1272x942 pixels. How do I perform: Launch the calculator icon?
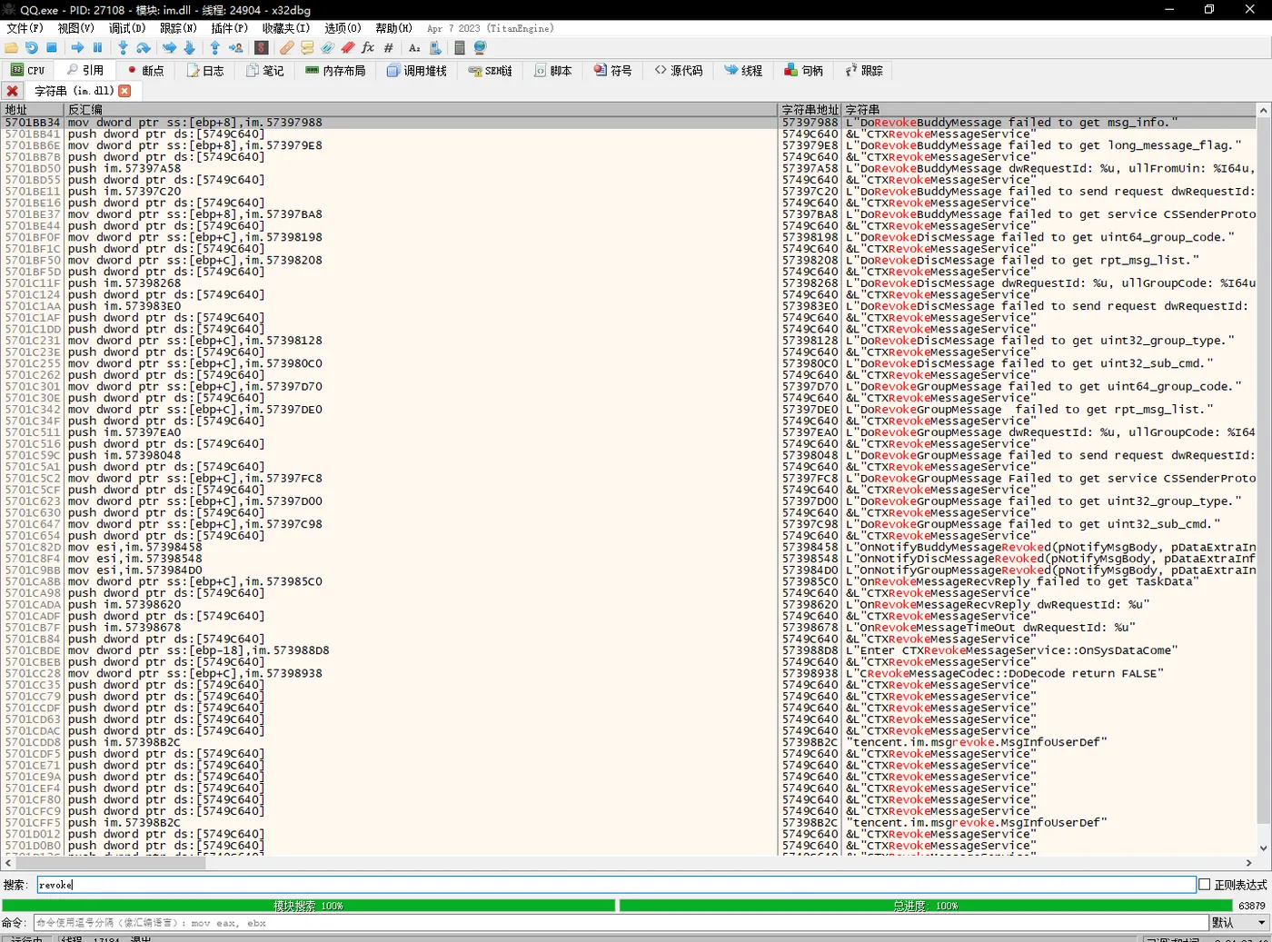[460, 48]
